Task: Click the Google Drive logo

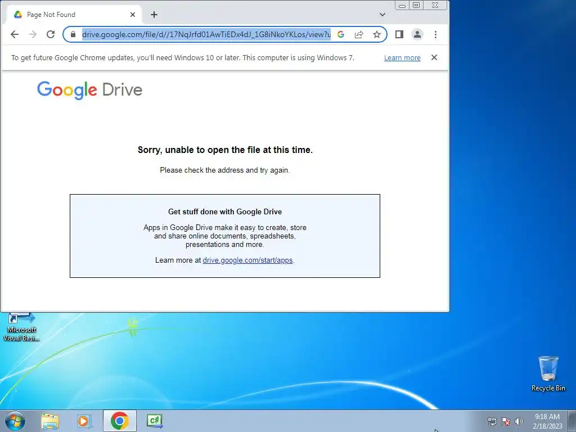Action: point(89,90)
